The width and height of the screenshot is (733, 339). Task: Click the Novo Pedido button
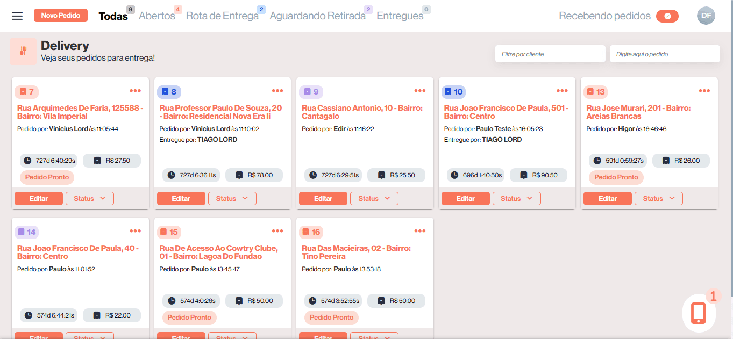(61, 16)
